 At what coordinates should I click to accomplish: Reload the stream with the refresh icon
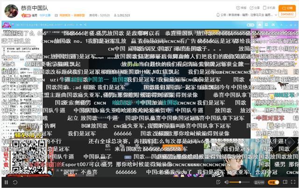click(x=15, y=182)
